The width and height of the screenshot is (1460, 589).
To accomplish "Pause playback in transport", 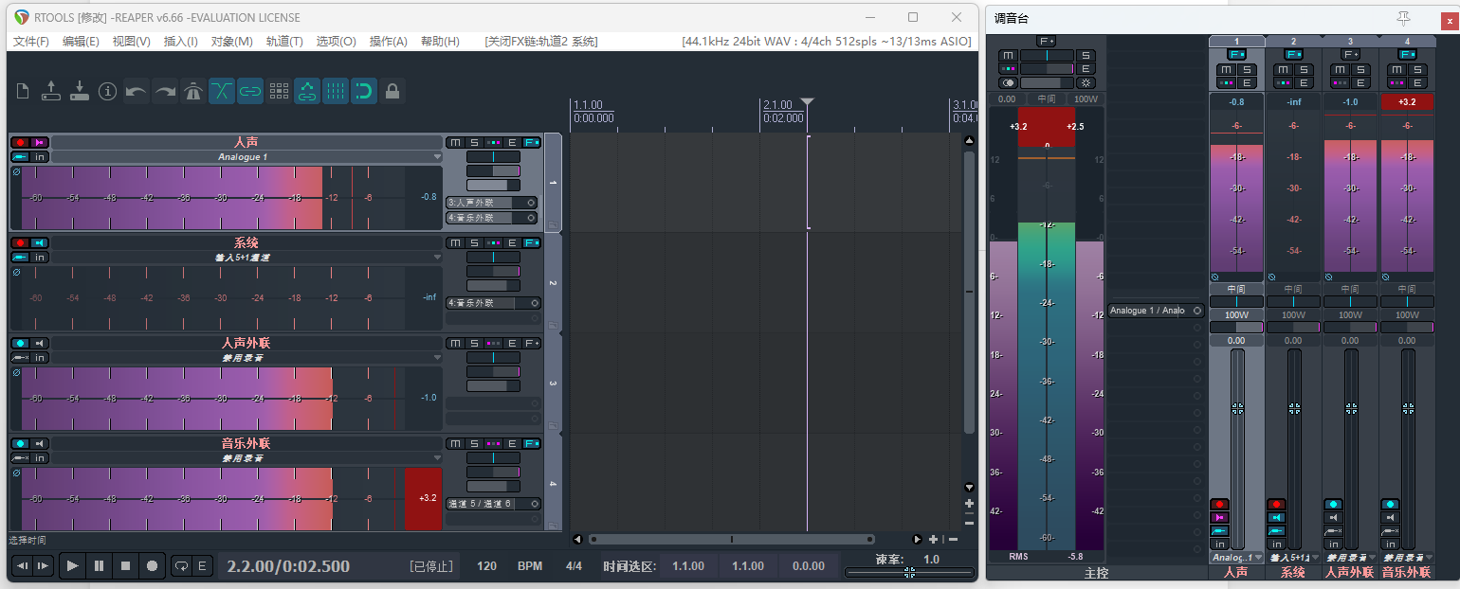I will [x=99, y=565].
